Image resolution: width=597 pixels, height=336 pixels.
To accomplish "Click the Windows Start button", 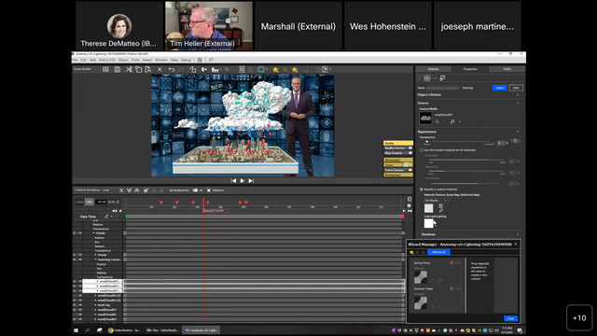I will pyautogui.click(x=76, y=330).
